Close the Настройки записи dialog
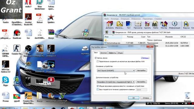194x109 pixels. click(150, 47)
